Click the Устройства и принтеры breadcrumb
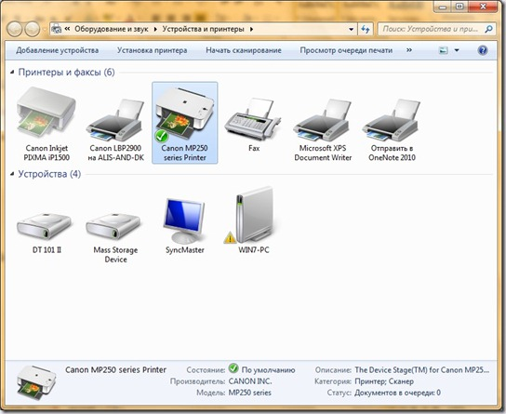 click(x=204, y=29)
